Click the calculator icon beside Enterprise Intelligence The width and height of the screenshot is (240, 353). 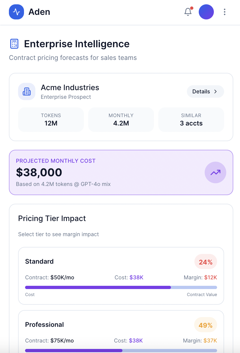(14, 44)
